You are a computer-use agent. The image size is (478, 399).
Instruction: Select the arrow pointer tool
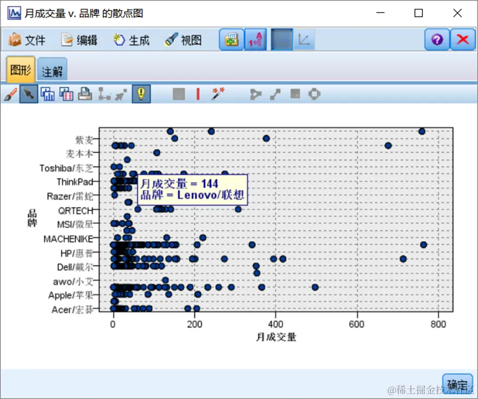(29, 94)
